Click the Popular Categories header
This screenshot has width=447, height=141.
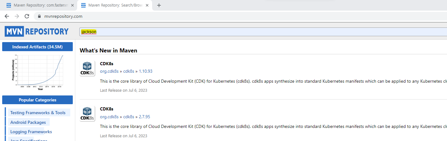[x=37, y=100]
